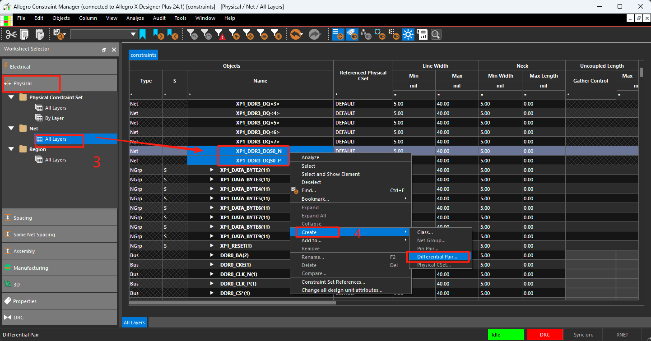Screen dimensions: 651x341
Task: Click the Paste clipboard icon
Action: pos(40,34)
